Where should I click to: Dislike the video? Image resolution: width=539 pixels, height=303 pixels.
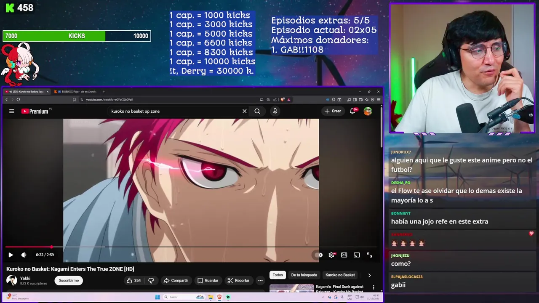[x=151, y=280]
